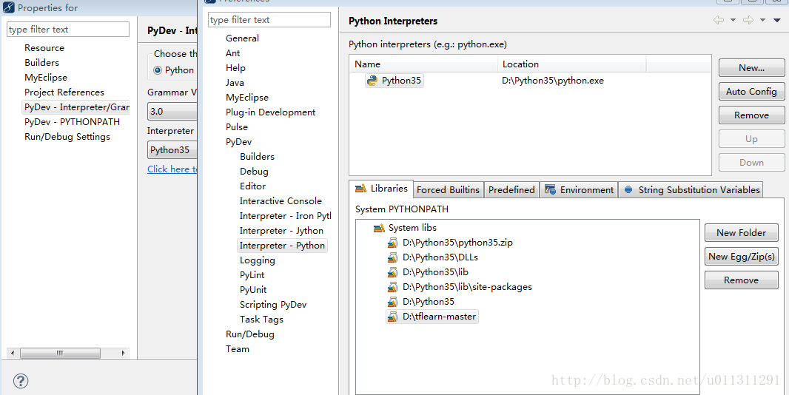Select Scripting PyDev in tree
This screenshot has width=789, height=395.
(273, 305)
